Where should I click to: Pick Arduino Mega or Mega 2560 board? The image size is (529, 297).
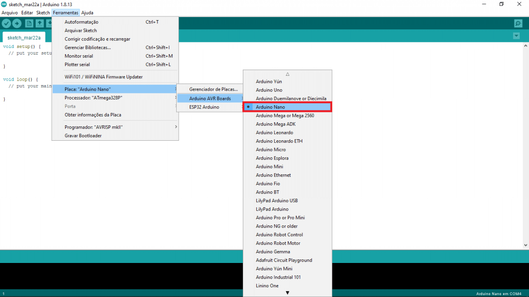[285, 115]
